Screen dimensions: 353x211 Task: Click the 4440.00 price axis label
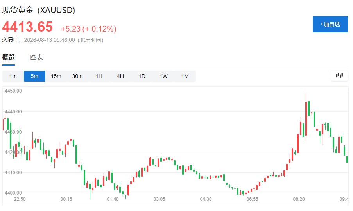point(13,112)
